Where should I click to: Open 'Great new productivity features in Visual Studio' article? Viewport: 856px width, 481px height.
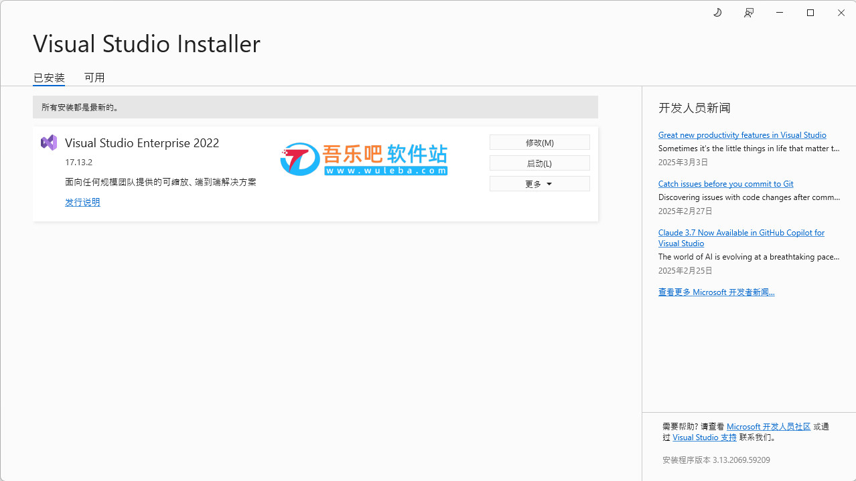[x=742, y=135]
